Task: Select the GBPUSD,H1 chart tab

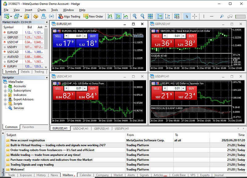Action: pyautogui.click(x=102, y=128)
